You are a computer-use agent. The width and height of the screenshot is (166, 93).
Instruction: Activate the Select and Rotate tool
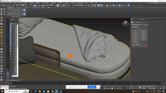point(37,5)
